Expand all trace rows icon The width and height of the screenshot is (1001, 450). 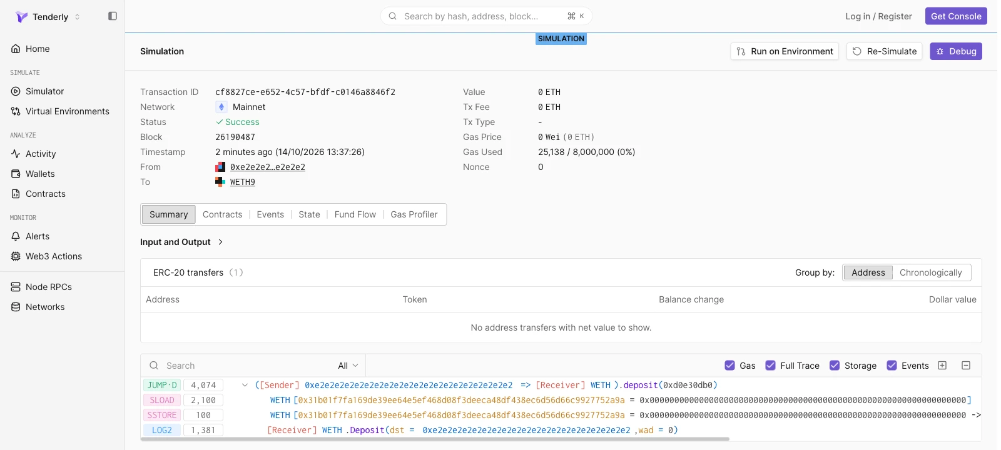click(942, 366)
